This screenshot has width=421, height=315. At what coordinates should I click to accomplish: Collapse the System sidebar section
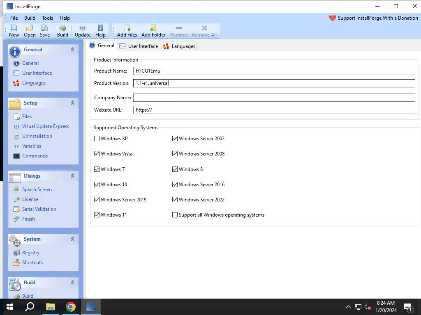pyautogui.click(x=72, y=239)
